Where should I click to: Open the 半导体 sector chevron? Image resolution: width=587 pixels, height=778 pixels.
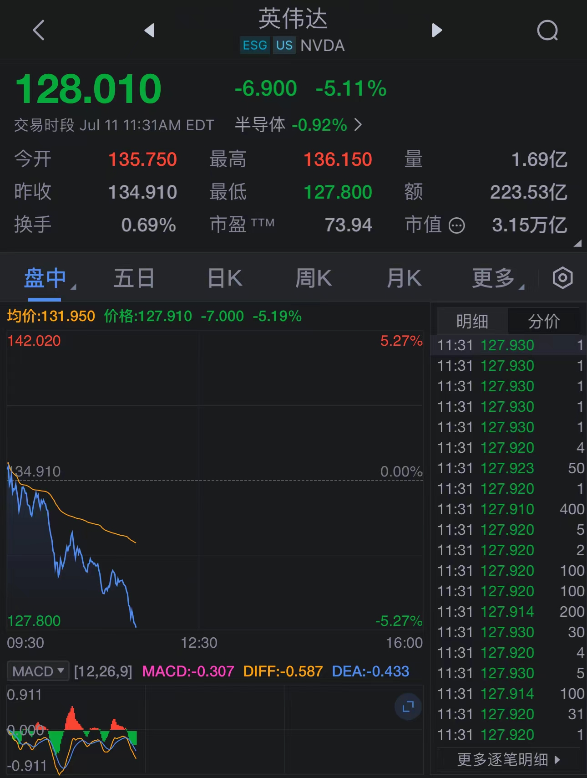[x=358, y=124]
